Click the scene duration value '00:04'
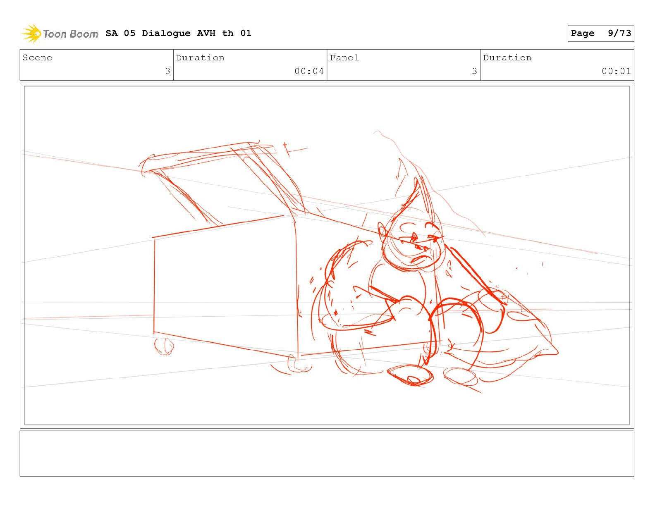Viewport: 655px width, 506px height. coord(309,71)
